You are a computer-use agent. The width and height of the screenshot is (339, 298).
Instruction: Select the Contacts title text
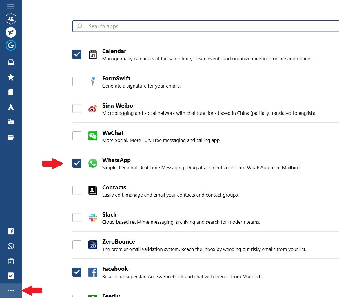[114, 187]
